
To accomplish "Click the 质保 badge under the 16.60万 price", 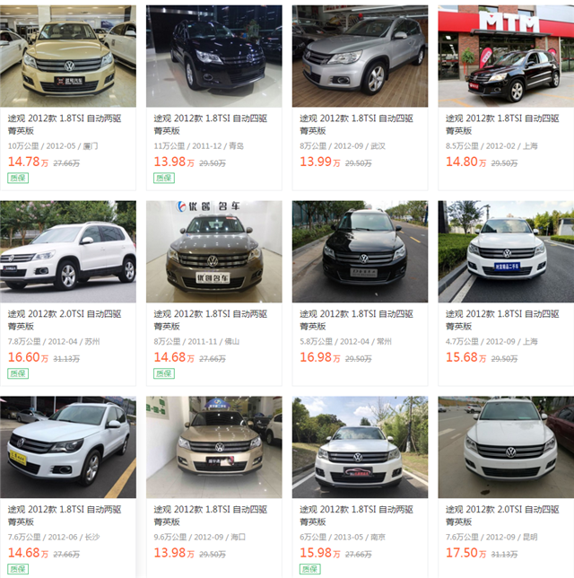I will (18, 373).
